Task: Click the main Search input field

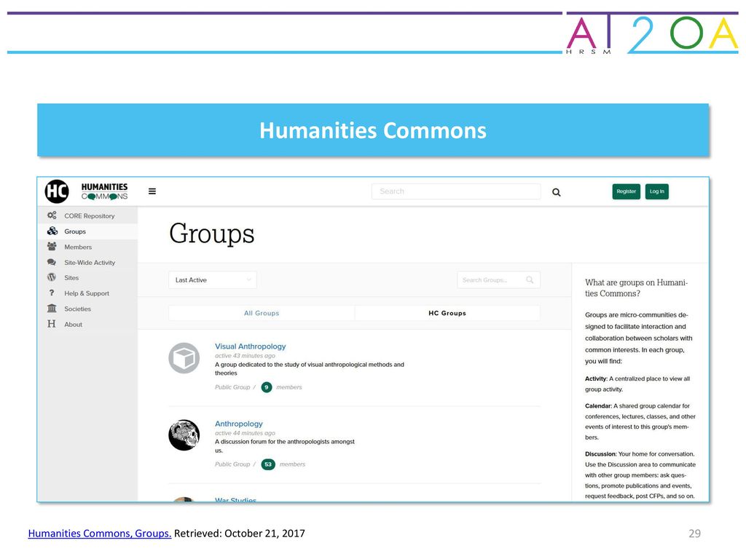Action: coord(456,191)
